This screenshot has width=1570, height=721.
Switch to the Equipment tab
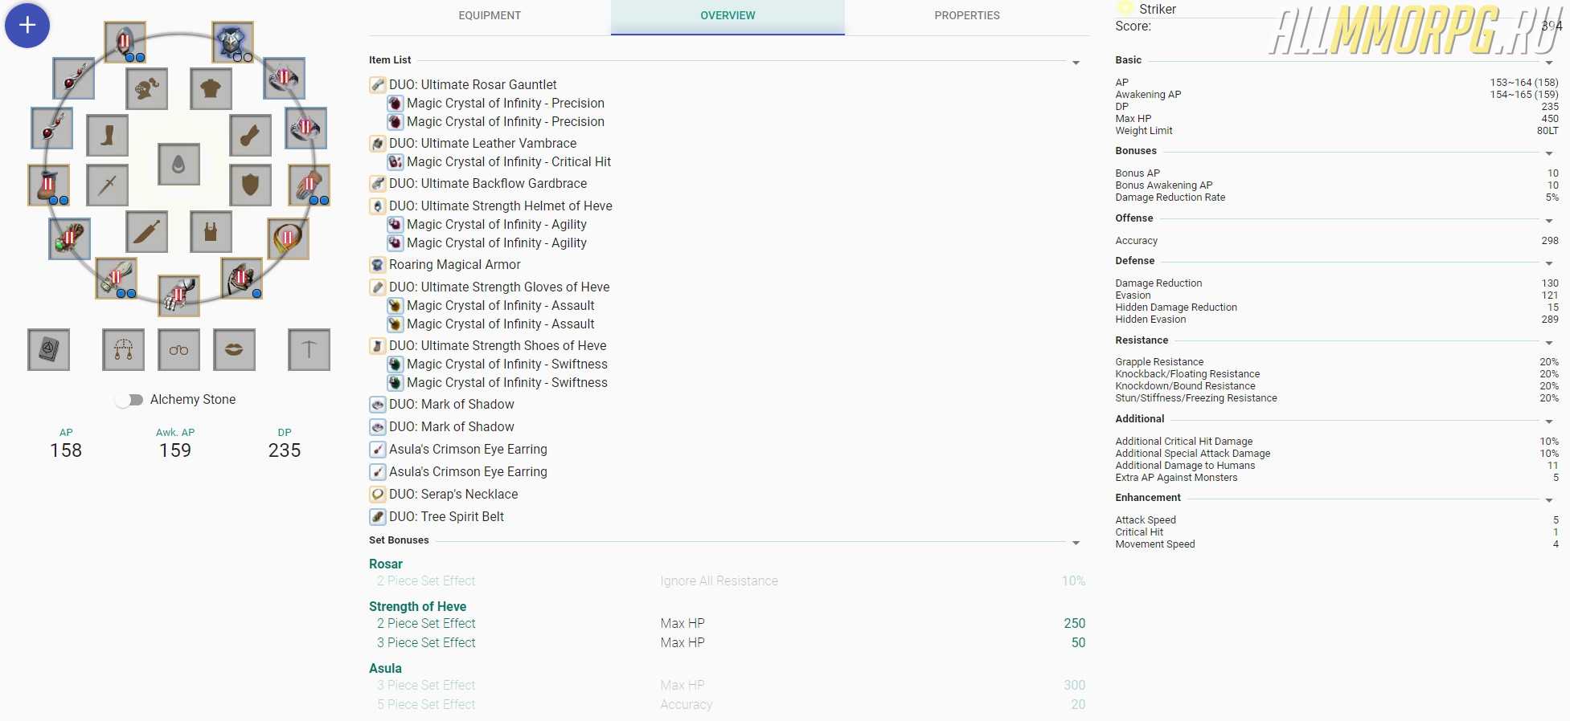click(490, 16)
